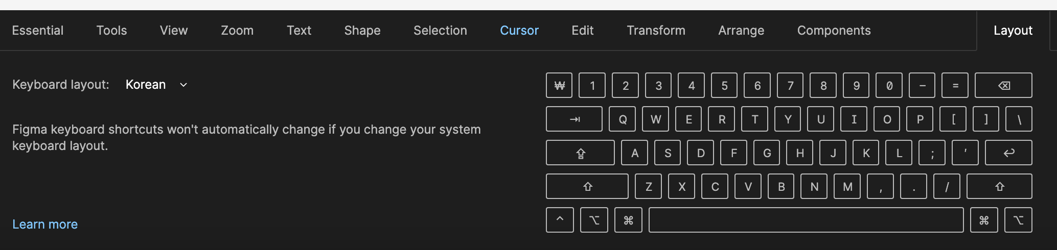Image resolution: width=1057 pixels, height=250 pixels.
Task: Click the Caps Lock key icon
Action: 580,153
